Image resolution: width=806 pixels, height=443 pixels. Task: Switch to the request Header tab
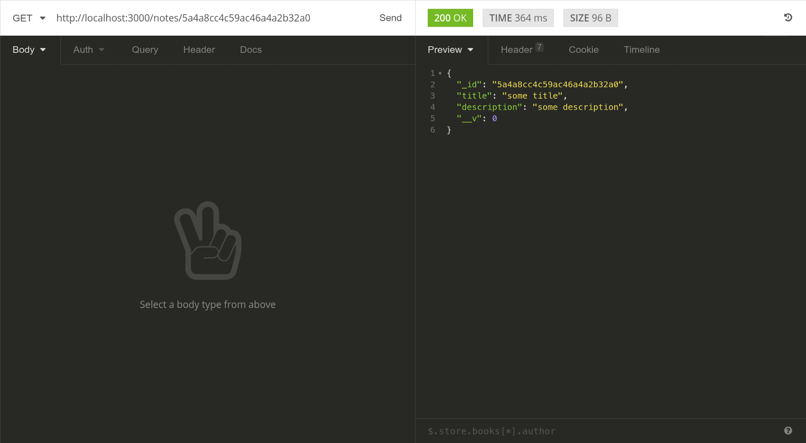point(199,50)
